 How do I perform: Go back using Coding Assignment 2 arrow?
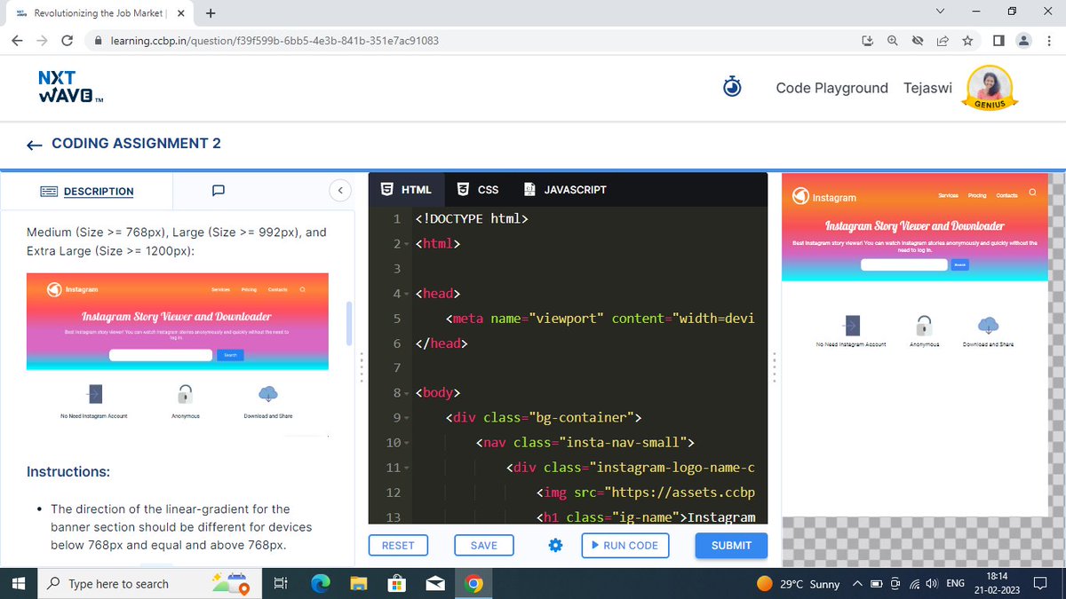tap(35, 145)
